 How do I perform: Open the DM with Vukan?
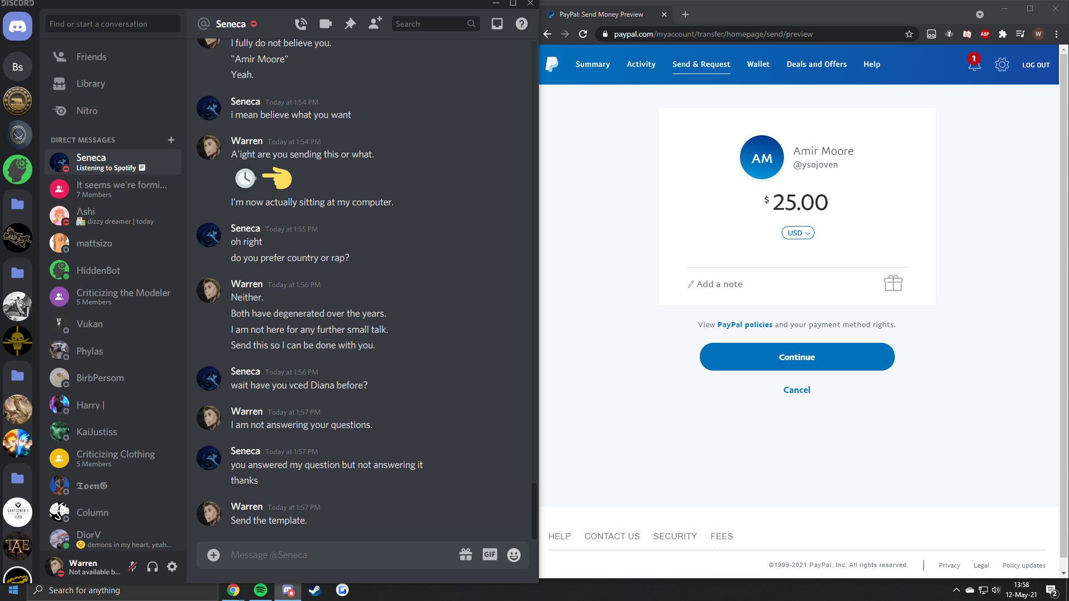pos(113,324)
